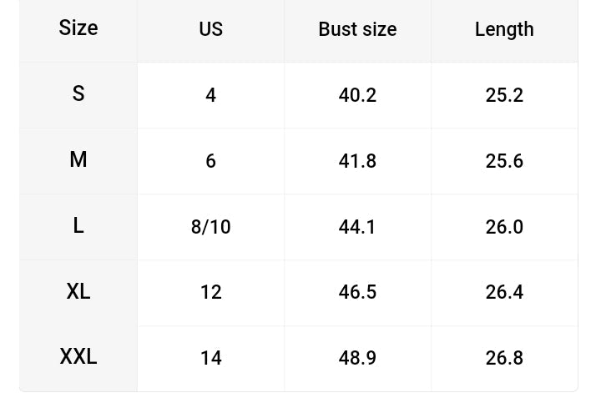Click US size 8/10 cell
Image resolution: width=601 pixels, height=393 pixels.
211,227
